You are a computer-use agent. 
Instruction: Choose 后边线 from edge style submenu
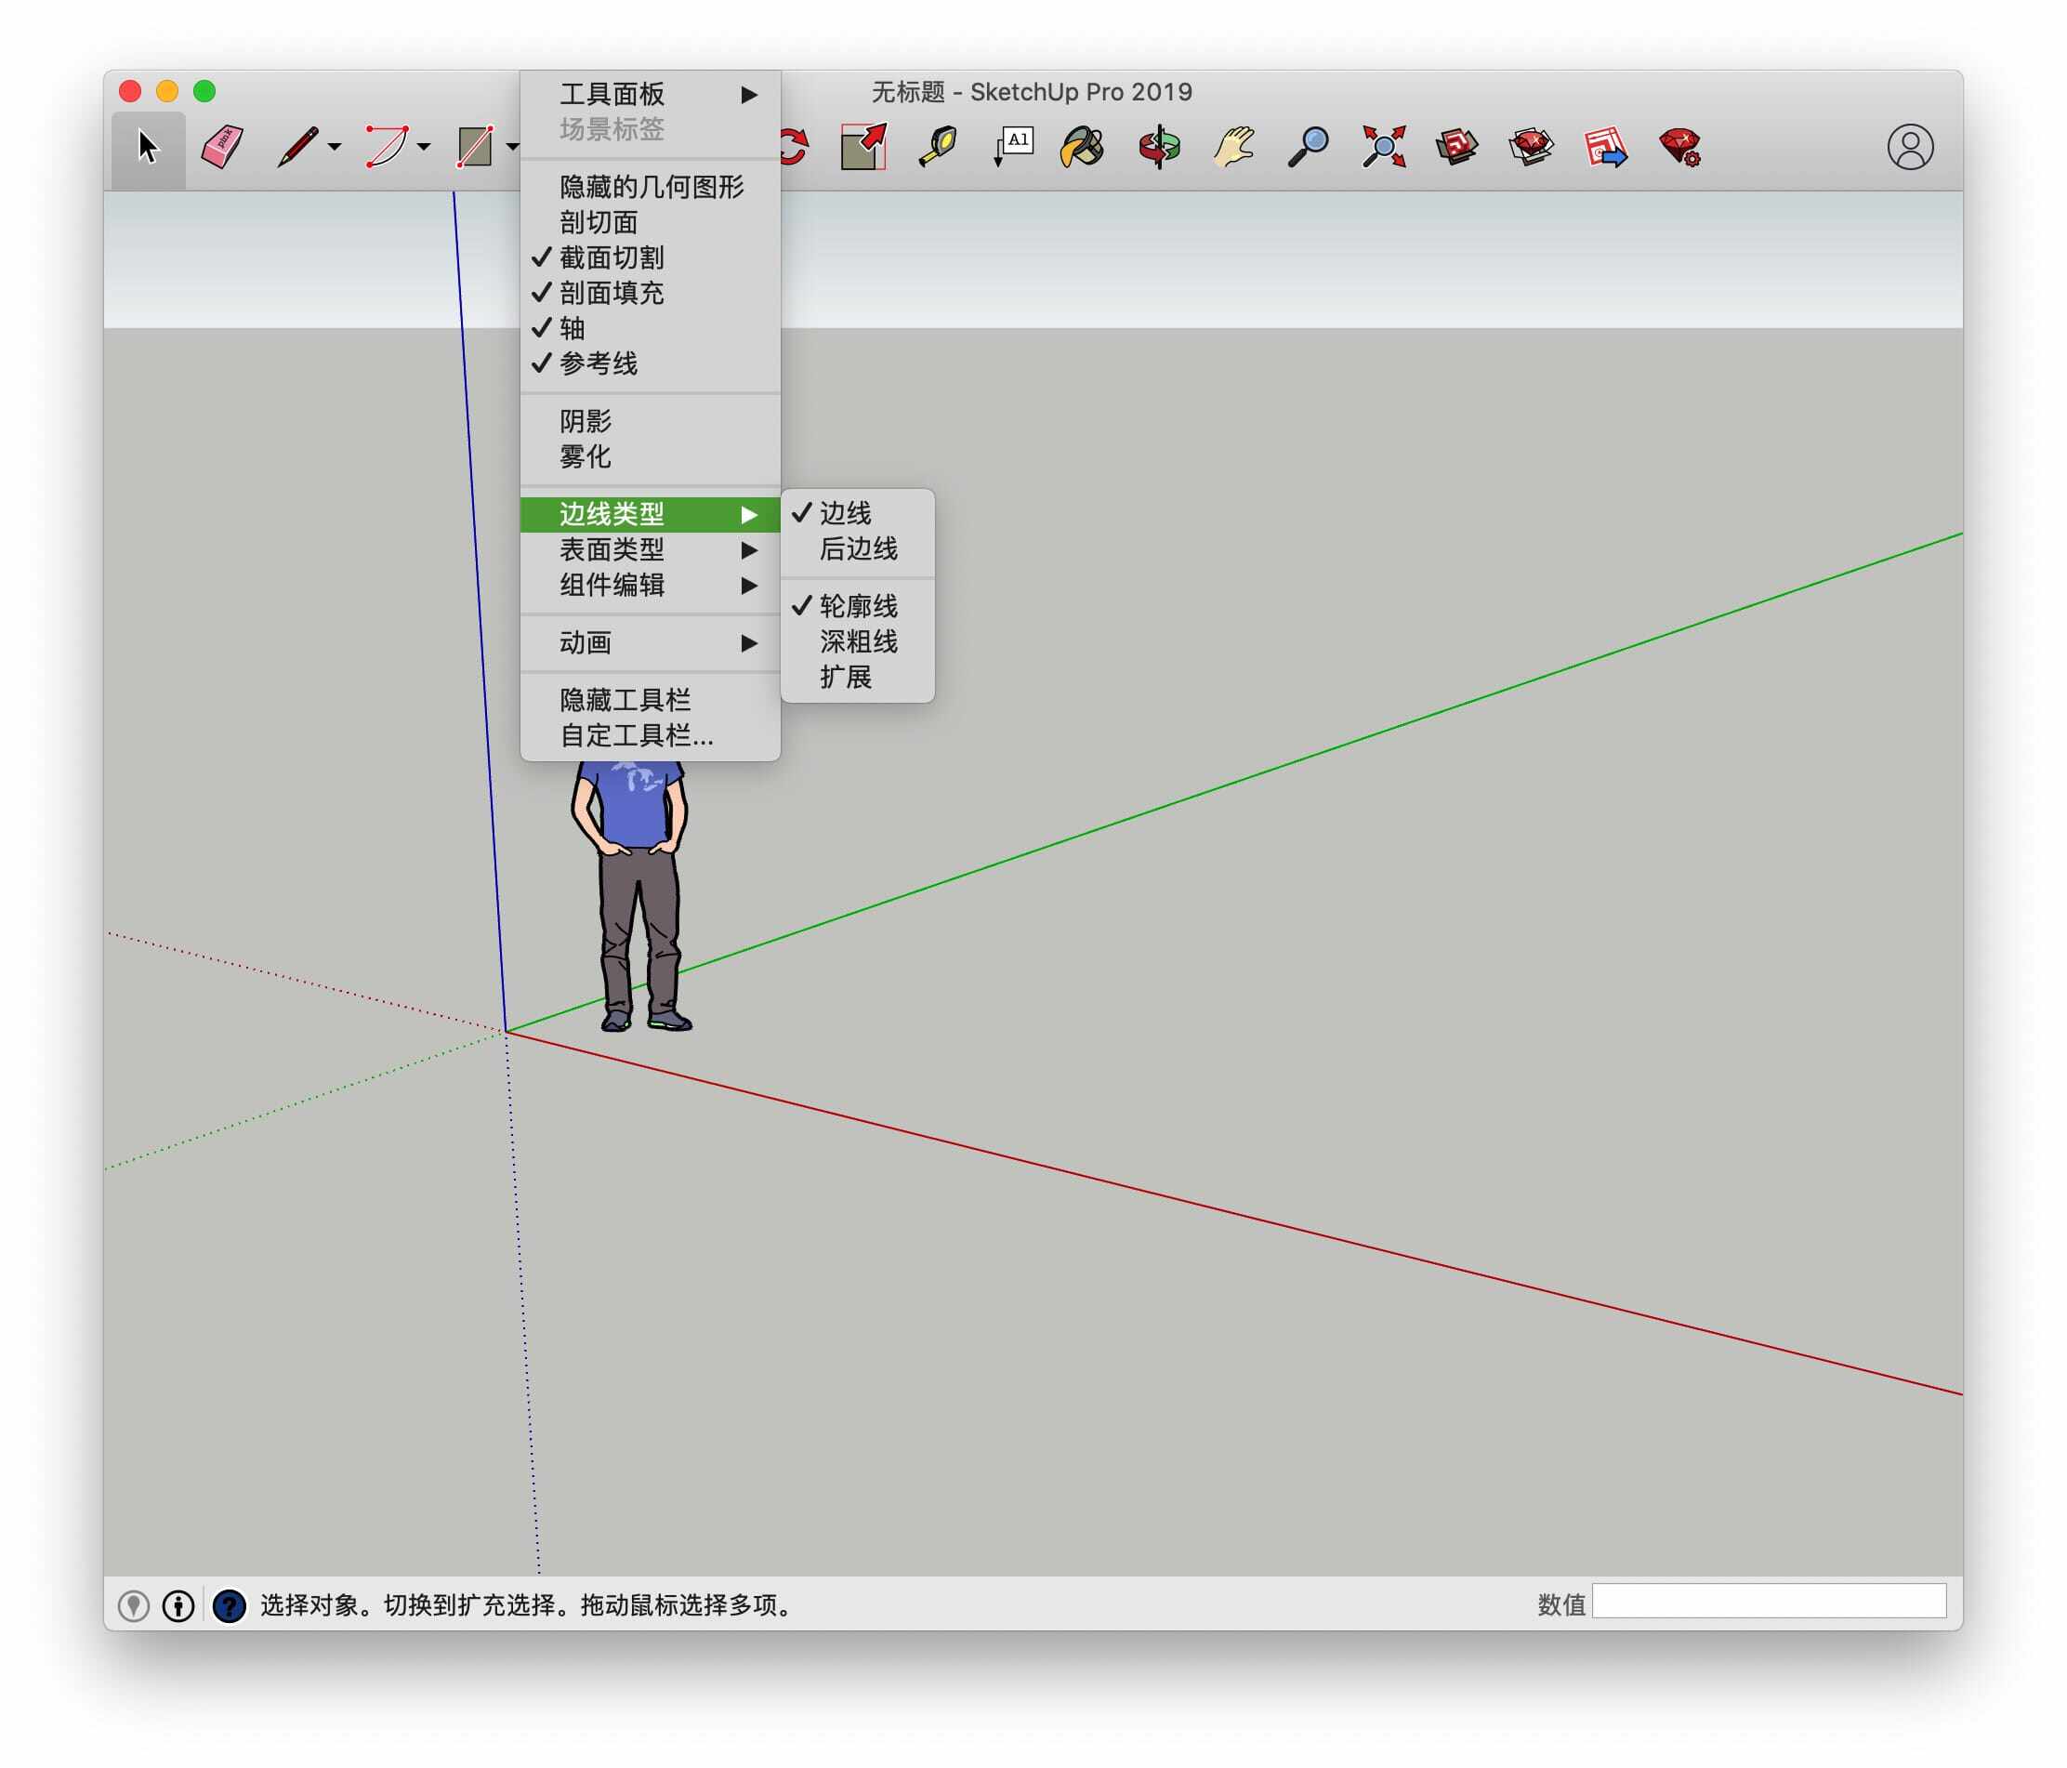pyautogui.click(x=857, y=548)
